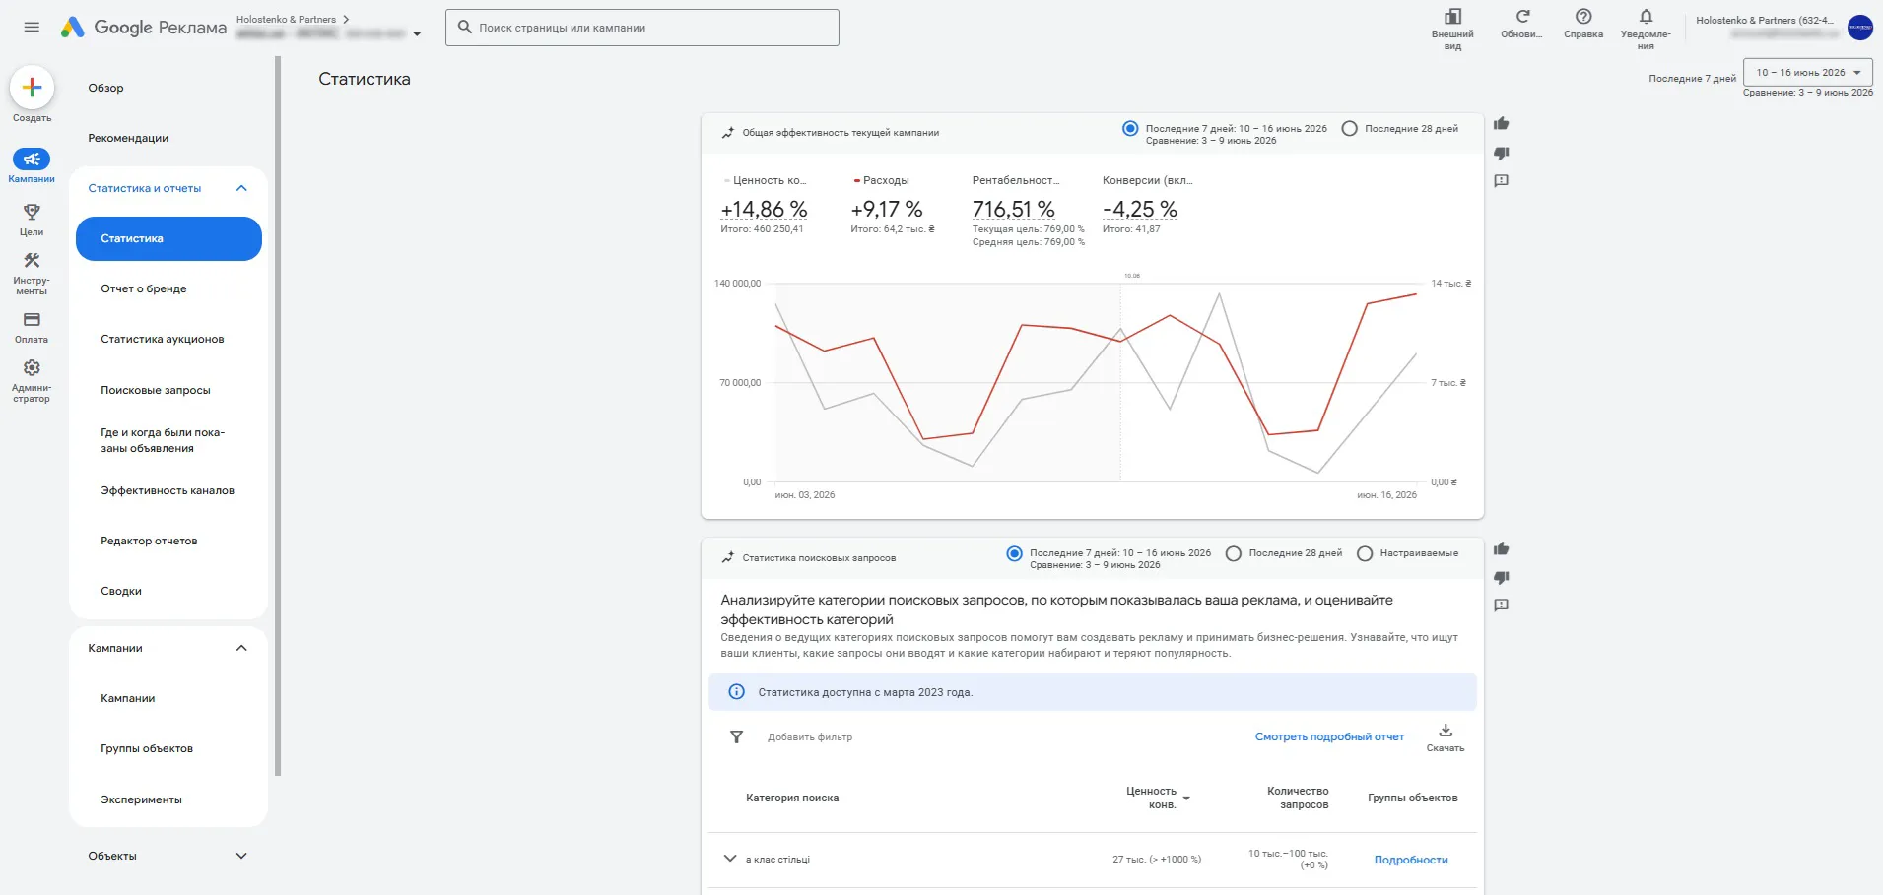The width and height of the screenshot is (1883, 895).
Task: Open the Billing card section
Action: (32, 320)
